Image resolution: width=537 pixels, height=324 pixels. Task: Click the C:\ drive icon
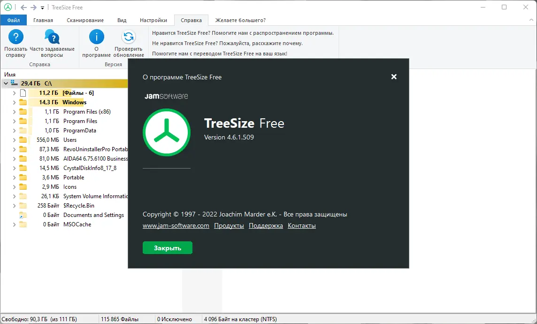14,83
